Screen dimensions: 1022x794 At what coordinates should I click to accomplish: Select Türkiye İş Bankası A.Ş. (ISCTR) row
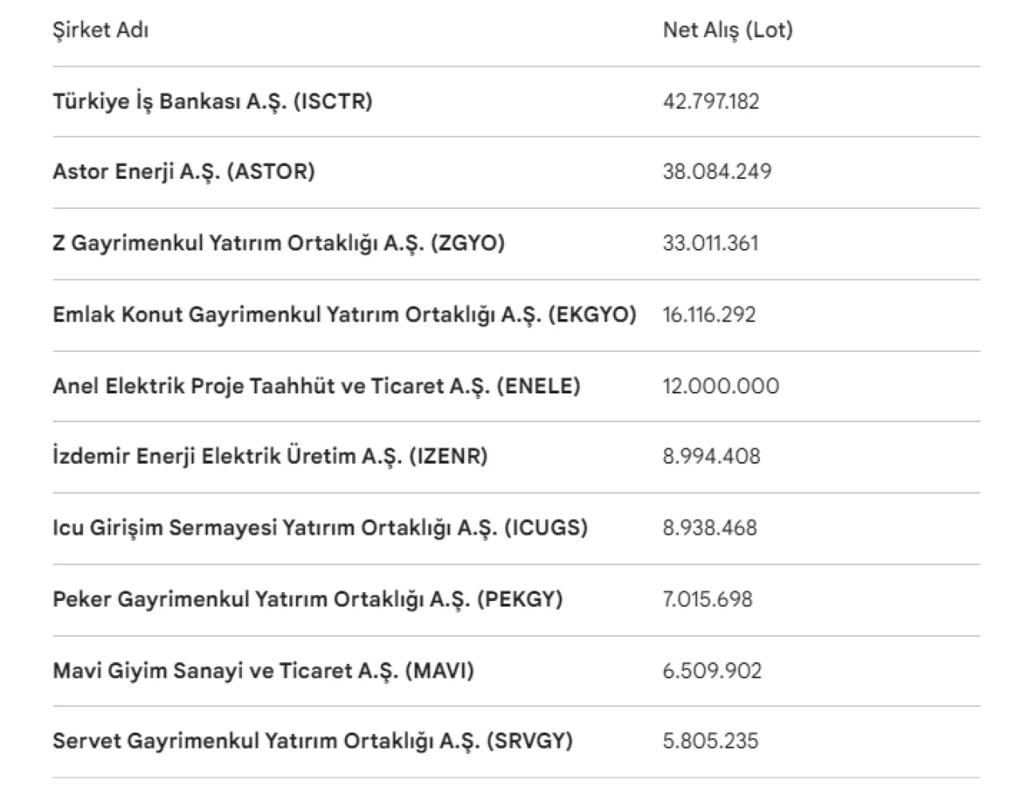[212, 101]
